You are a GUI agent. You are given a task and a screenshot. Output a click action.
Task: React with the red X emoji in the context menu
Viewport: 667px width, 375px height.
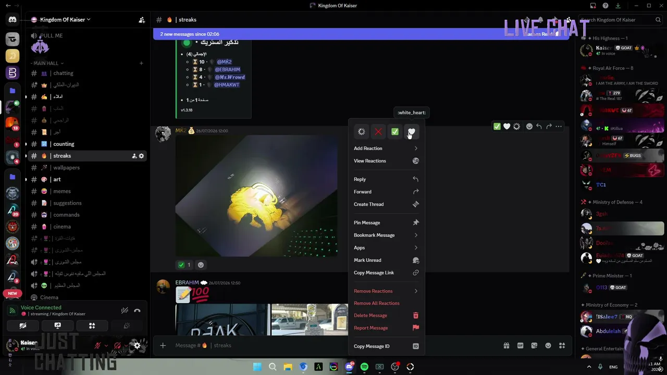tap(378, 132)
